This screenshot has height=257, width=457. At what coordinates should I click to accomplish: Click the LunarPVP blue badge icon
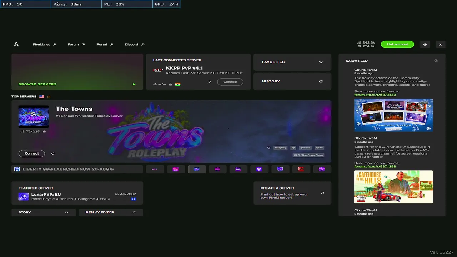[134, 199]
